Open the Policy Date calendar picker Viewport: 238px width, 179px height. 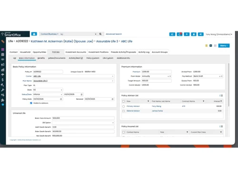[61, 99]
